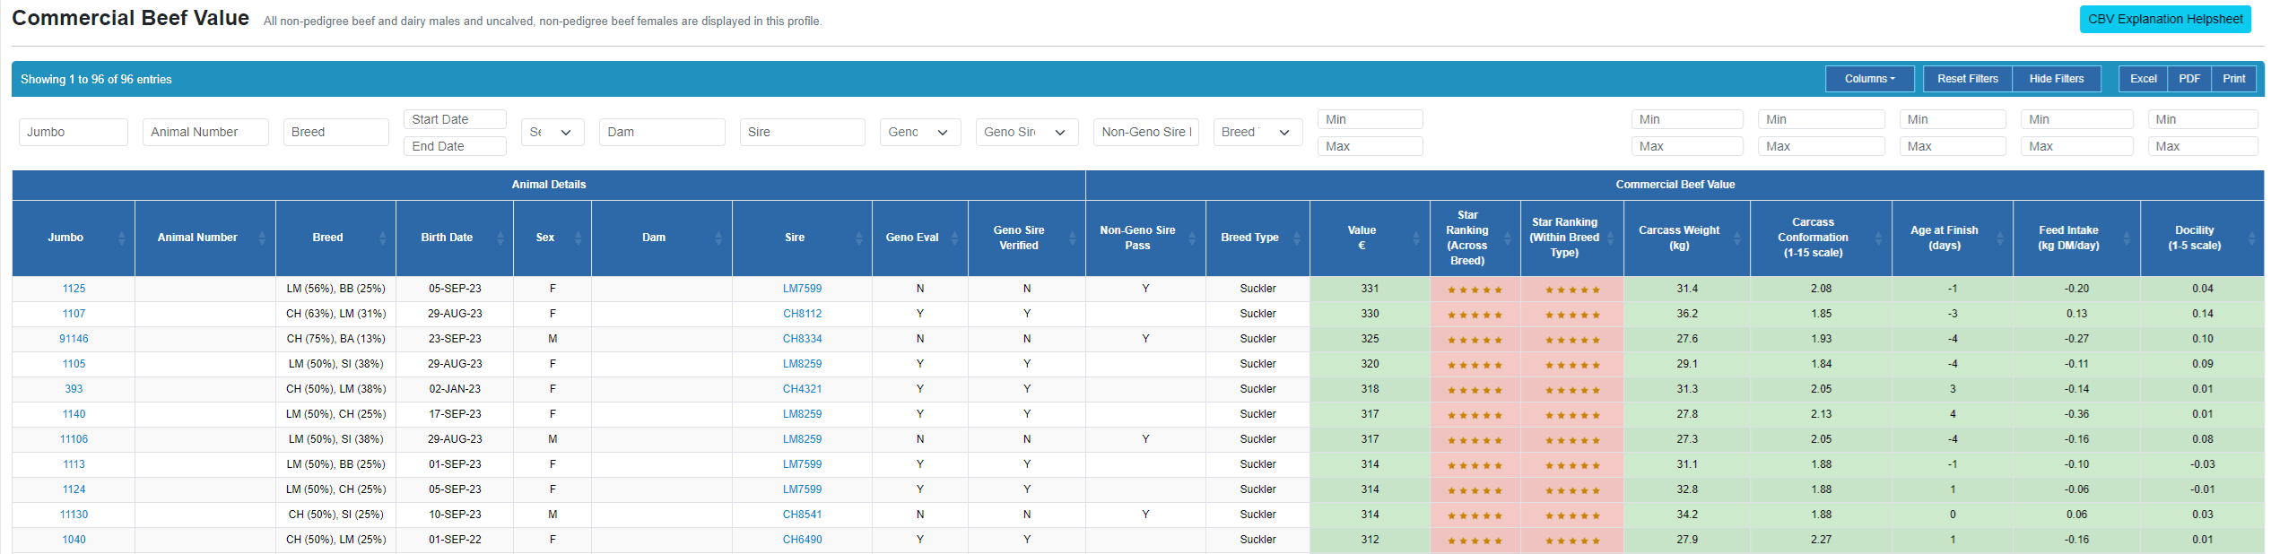
Task: Click the End Date filter field
Action: pyautogui.click(x=456, y=146)
